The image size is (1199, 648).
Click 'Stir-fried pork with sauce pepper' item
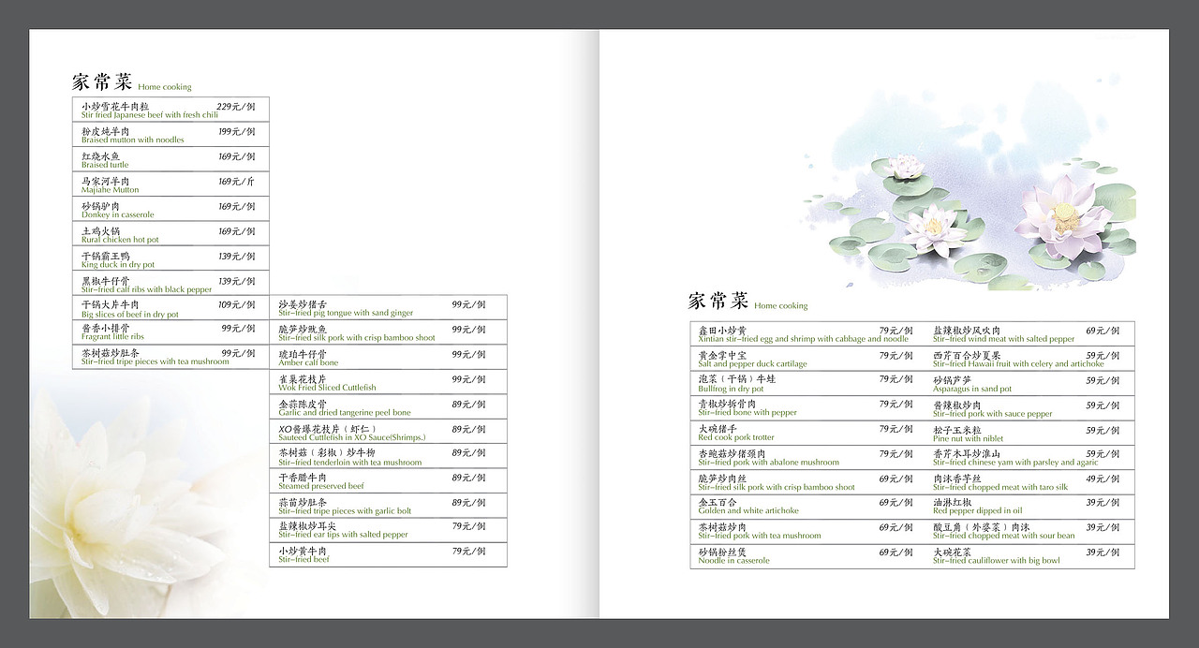993,414
